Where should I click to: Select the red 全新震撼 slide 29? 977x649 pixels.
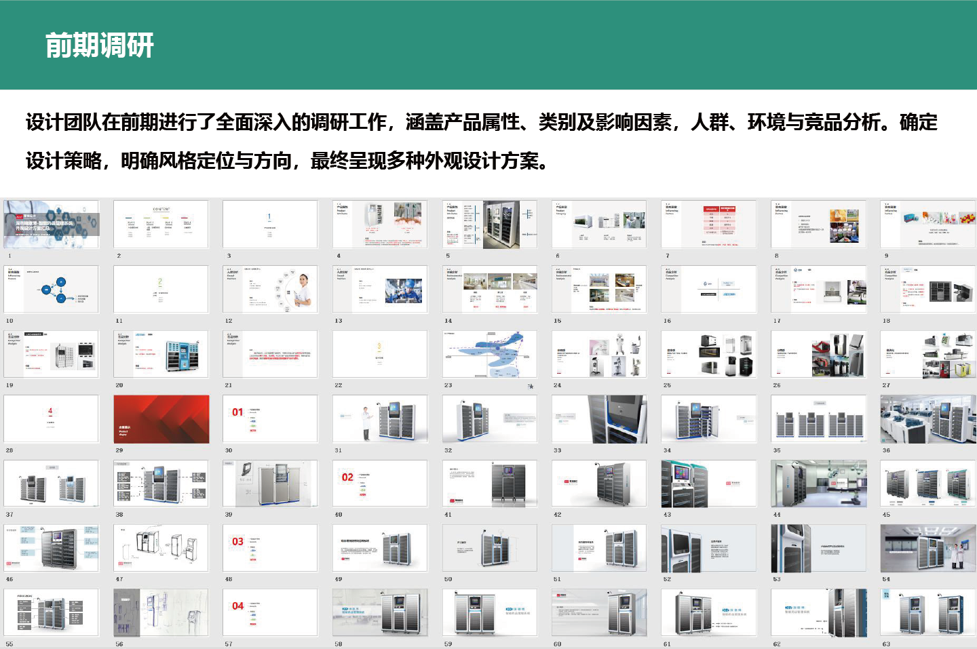click(x=161, y=418)
